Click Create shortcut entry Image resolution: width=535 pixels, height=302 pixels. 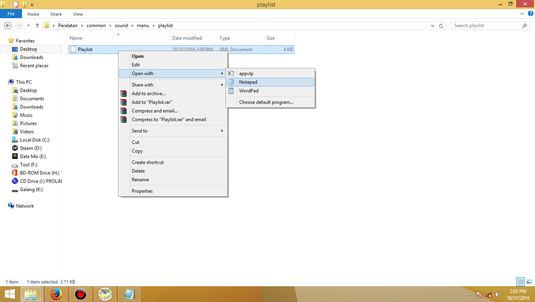coord(173,162)
